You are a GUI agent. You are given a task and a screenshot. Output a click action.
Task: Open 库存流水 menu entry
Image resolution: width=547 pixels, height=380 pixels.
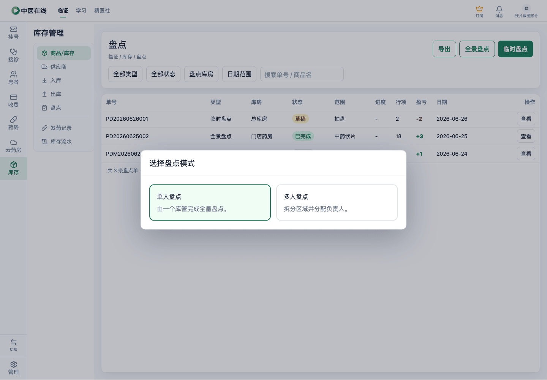[x=64, y=142]
